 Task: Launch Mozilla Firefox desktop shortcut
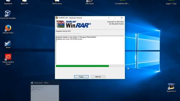pyautogui.click(x=8, y=29)
